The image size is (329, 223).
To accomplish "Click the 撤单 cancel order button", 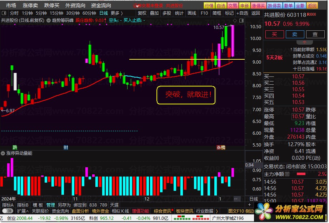I will pos(288,6).
